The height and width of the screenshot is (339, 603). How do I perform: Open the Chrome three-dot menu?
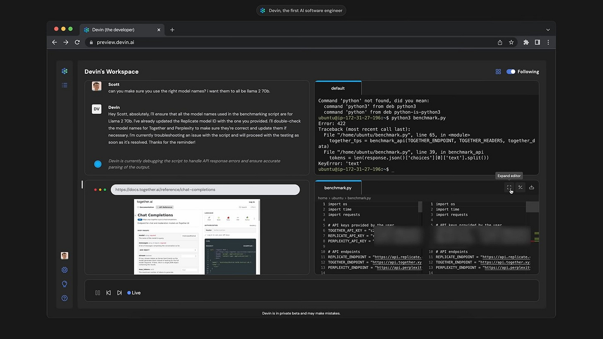[x=548, y=42]
